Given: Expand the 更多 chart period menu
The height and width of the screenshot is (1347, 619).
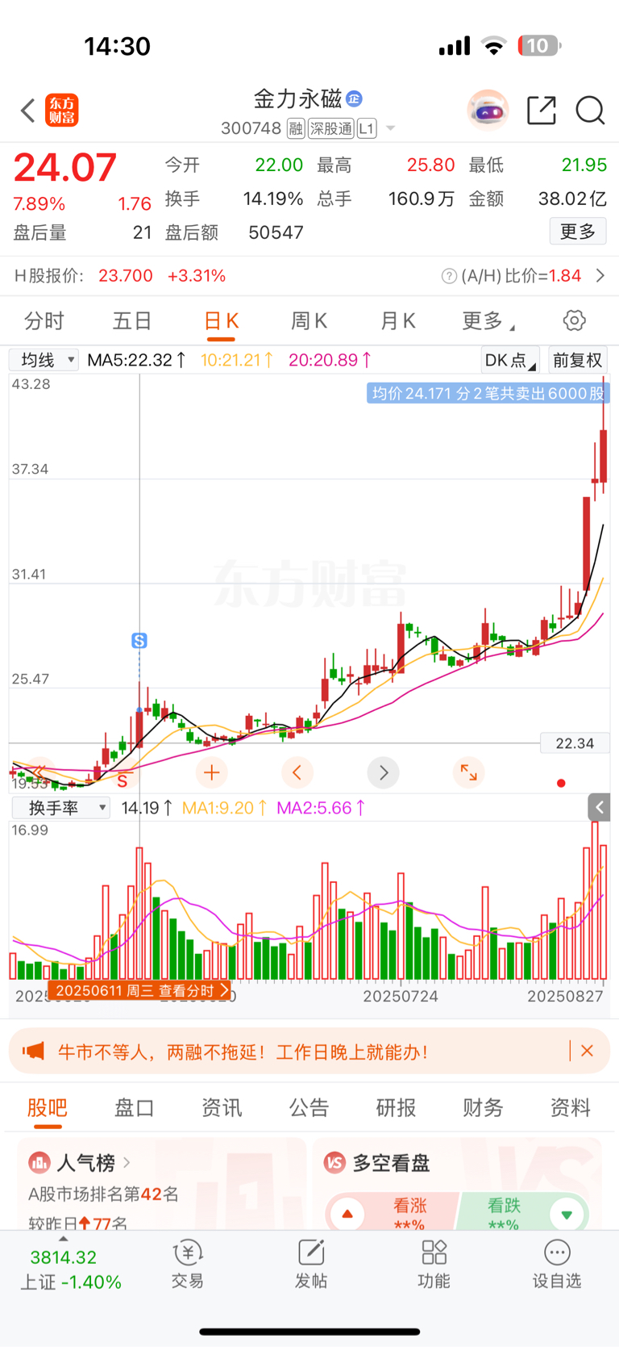Looking at the screenshot, I should pyautogui.click(x=488, y=321).
